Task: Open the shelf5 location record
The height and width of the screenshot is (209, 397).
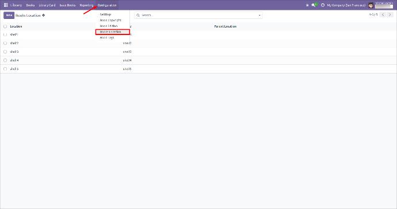Action: click(x=14, y=69)
